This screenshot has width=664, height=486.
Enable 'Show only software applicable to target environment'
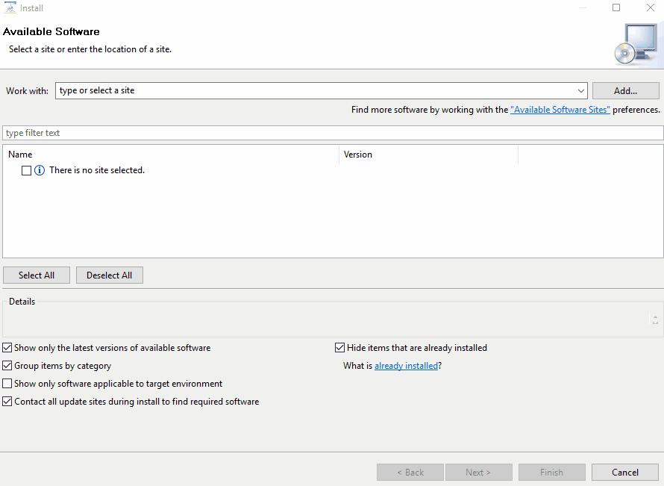(7, 384)
